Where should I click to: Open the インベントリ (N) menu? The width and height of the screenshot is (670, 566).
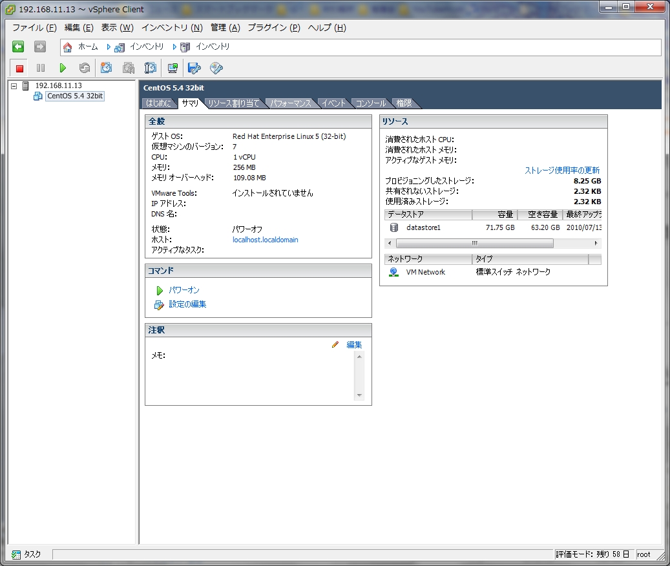172,28
